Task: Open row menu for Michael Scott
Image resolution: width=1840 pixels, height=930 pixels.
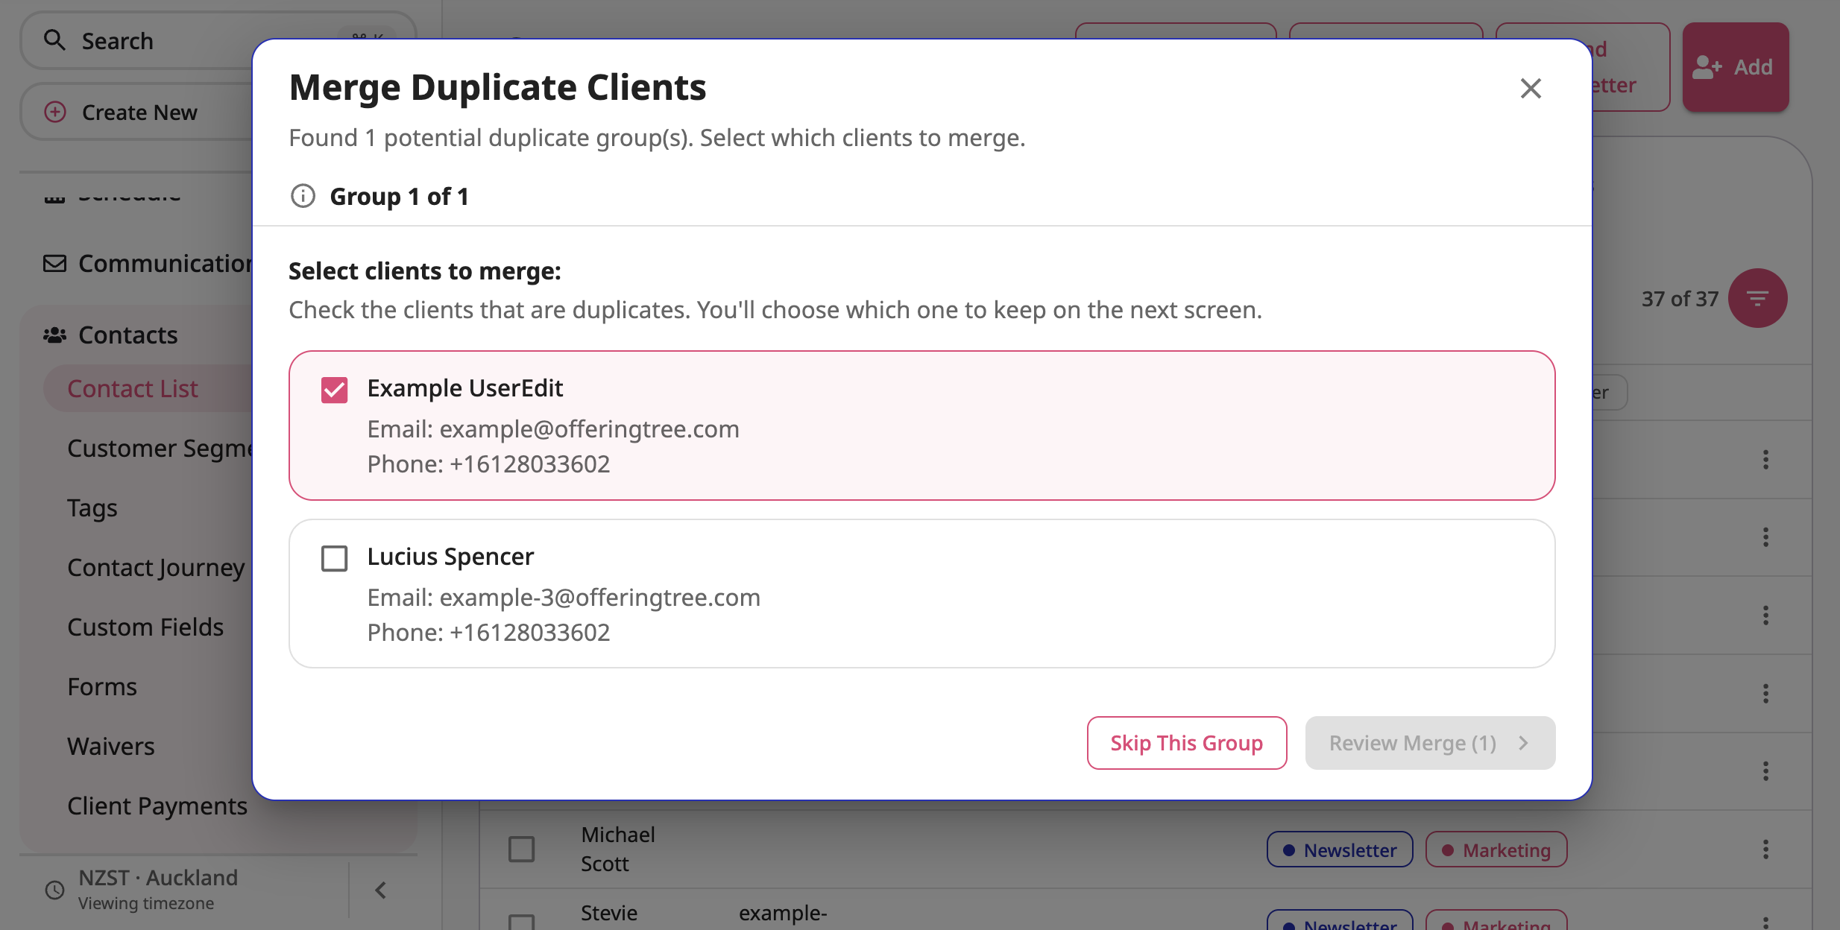Action: pyautogui.click(x=1765, y=849)
